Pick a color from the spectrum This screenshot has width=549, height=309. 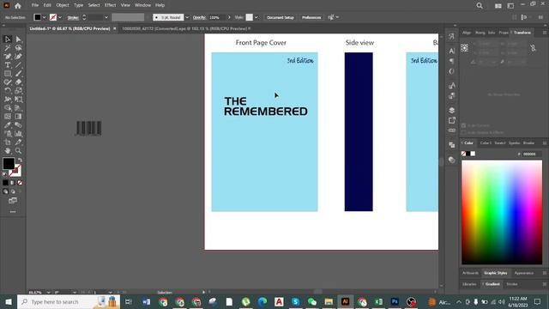[502, 212]
